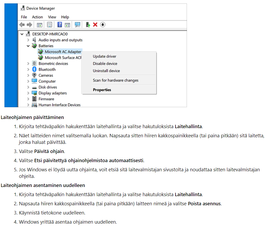The height and width of the screenshot is (227, 273).
Task: Open the Help menu
Action: [65, 17]
